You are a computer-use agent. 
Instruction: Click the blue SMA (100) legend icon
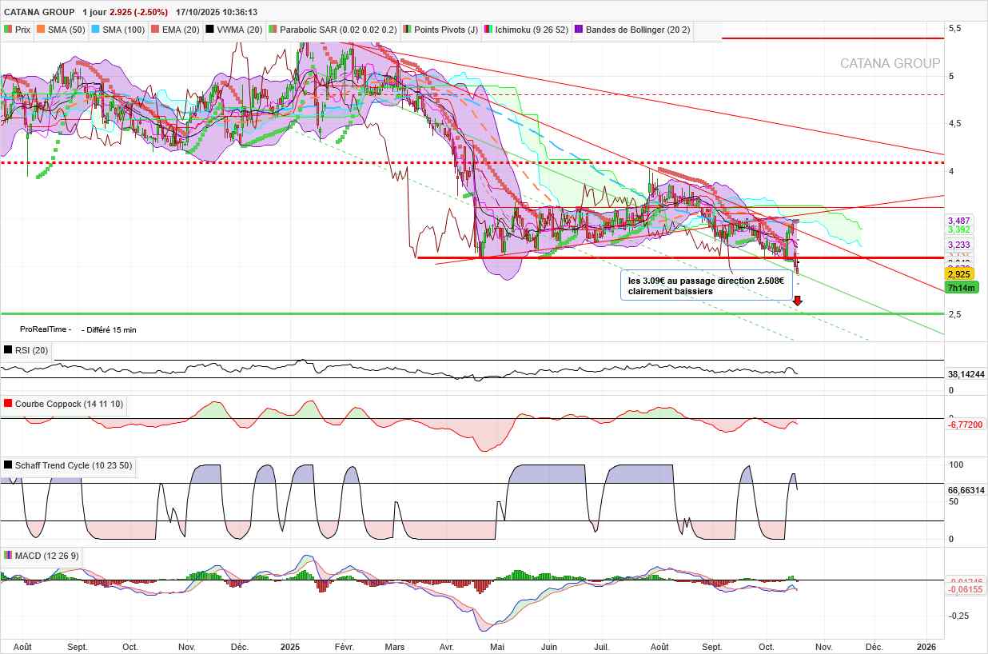coord(96,30)
